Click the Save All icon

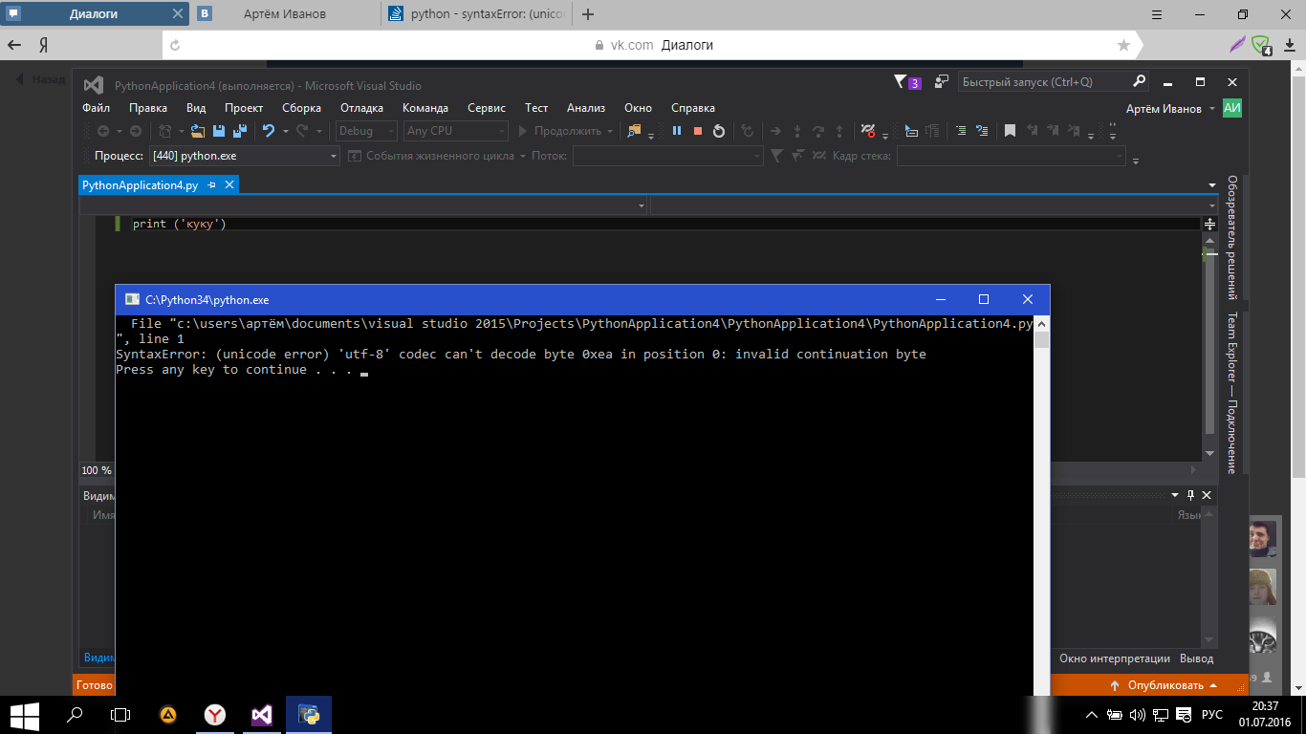242,130
